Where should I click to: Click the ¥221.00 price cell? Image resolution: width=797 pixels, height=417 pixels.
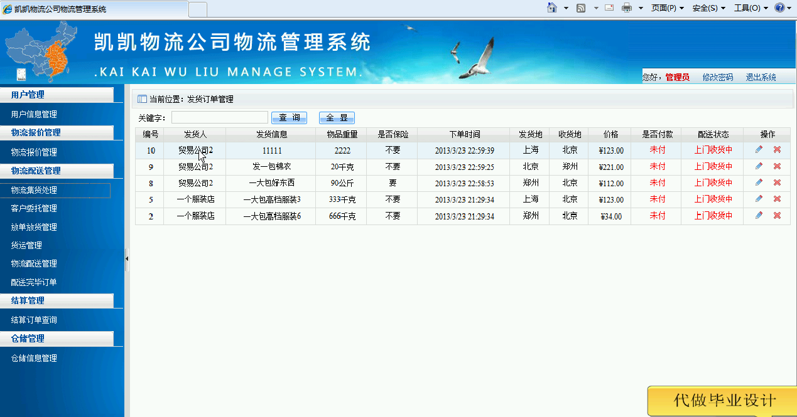[x=611, y=167]
